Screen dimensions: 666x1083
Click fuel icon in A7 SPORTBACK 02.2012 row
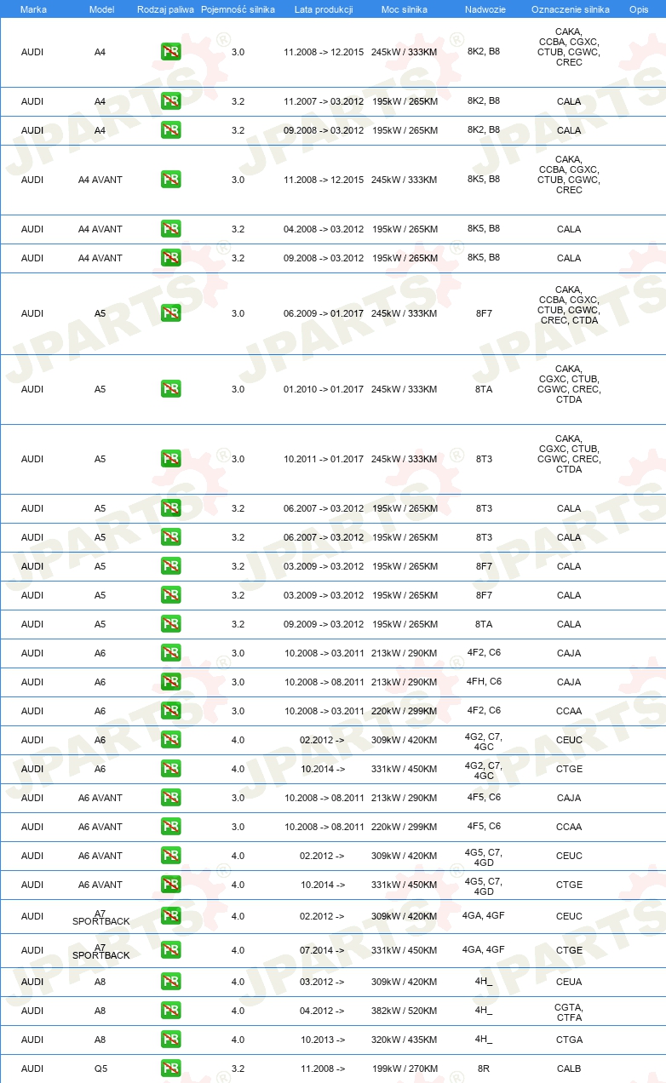click(171, 916)
